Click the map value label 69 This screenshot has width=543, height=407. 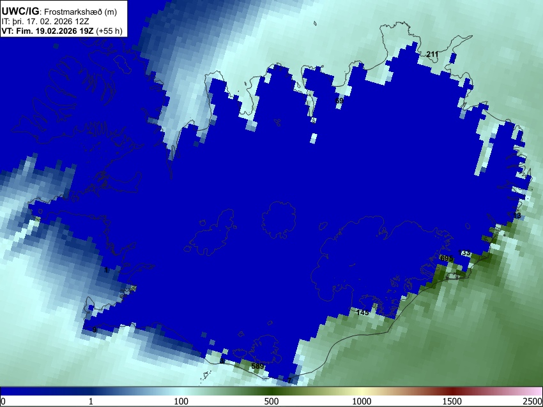click(339, 101)
